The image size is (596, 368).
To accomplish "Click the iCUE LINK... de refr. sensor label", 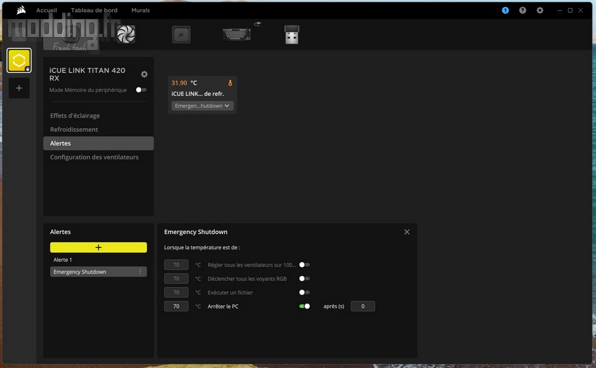I will click(198, 94).
